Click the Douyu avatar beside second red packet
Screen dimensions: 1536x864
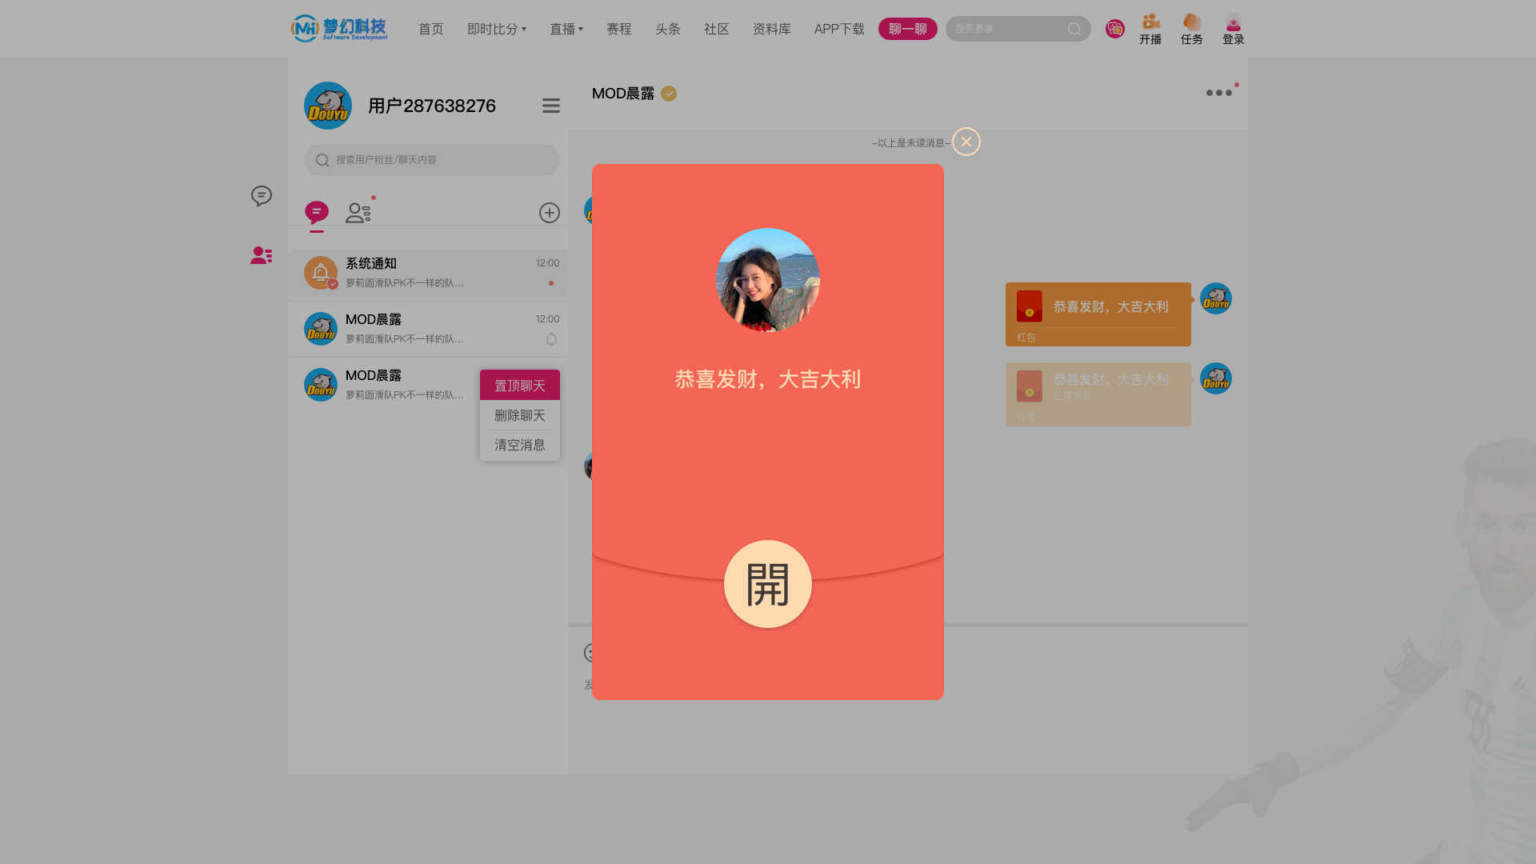coord(1216,378)
